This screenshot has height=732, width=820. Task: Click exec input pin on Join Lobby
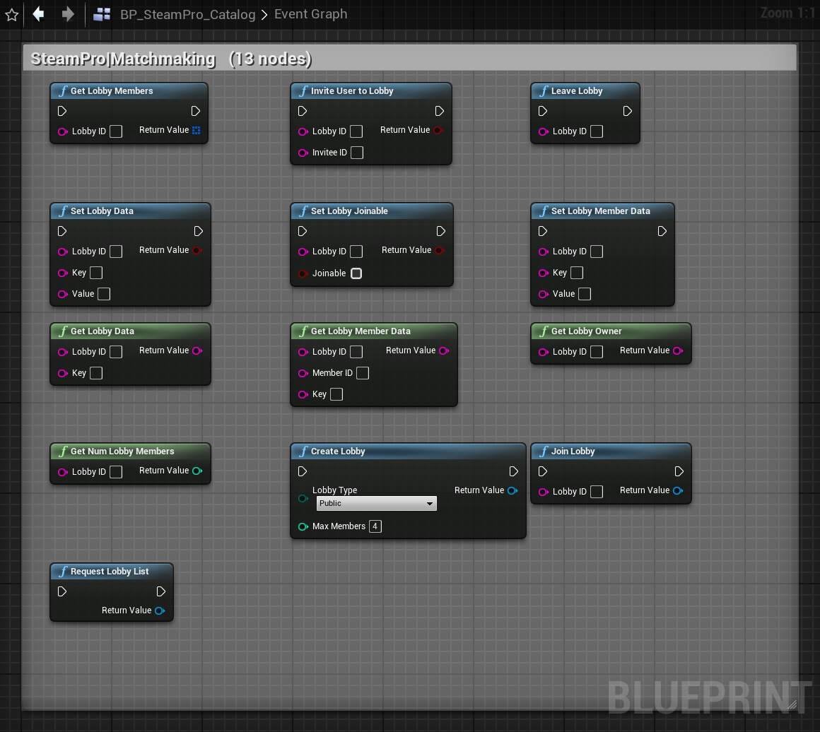543,471
